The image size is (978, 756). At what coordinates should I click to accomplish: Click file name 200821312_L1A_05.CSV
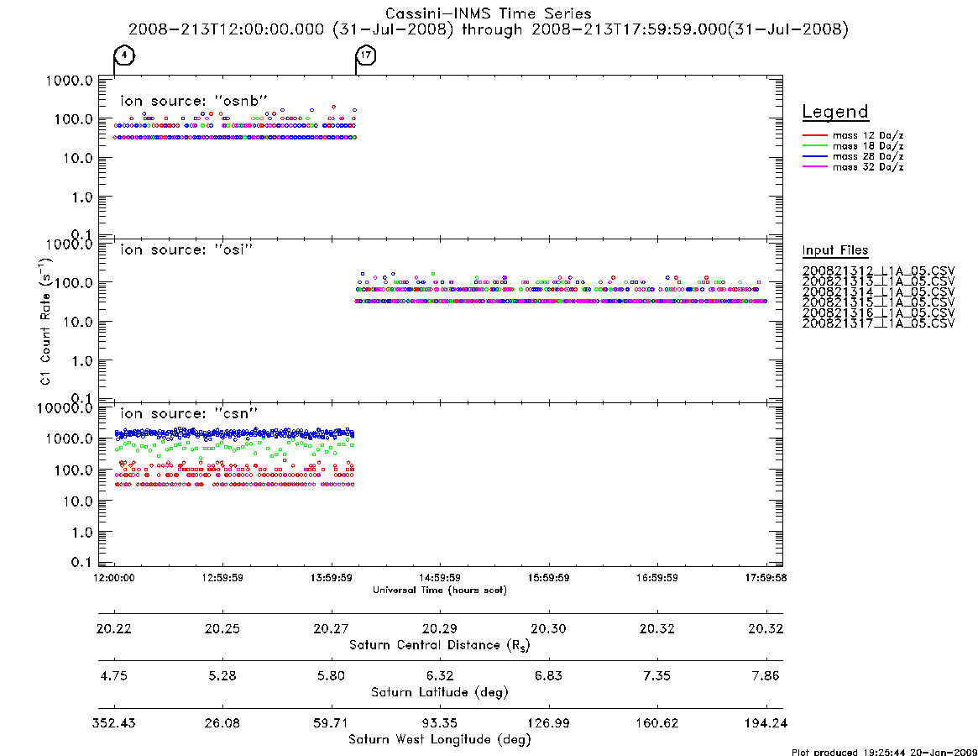(x=878, y=271)
